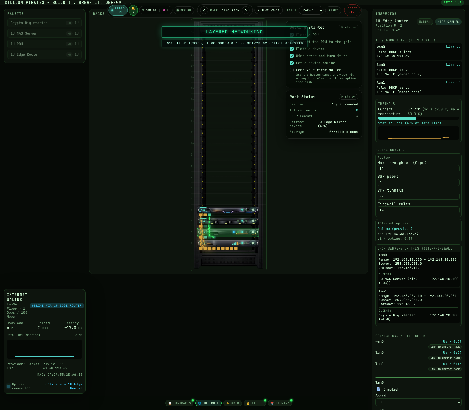
Task: Click the red RESET SAVE button
Action: (352, 10)
